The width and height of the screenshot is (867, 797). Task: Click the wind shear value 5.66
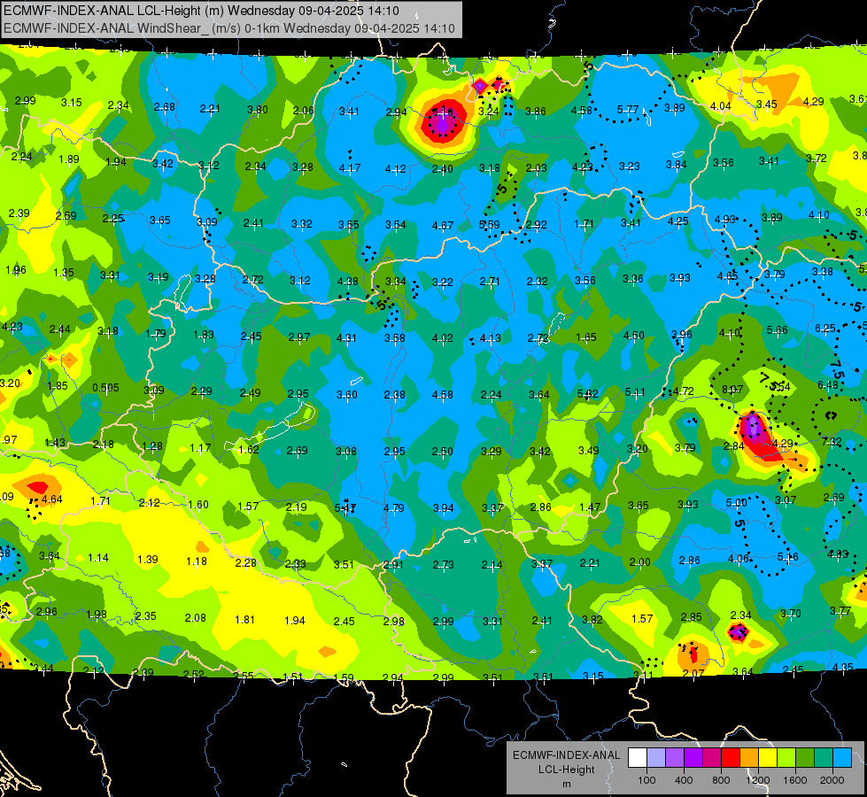click(x=777, y=329)
